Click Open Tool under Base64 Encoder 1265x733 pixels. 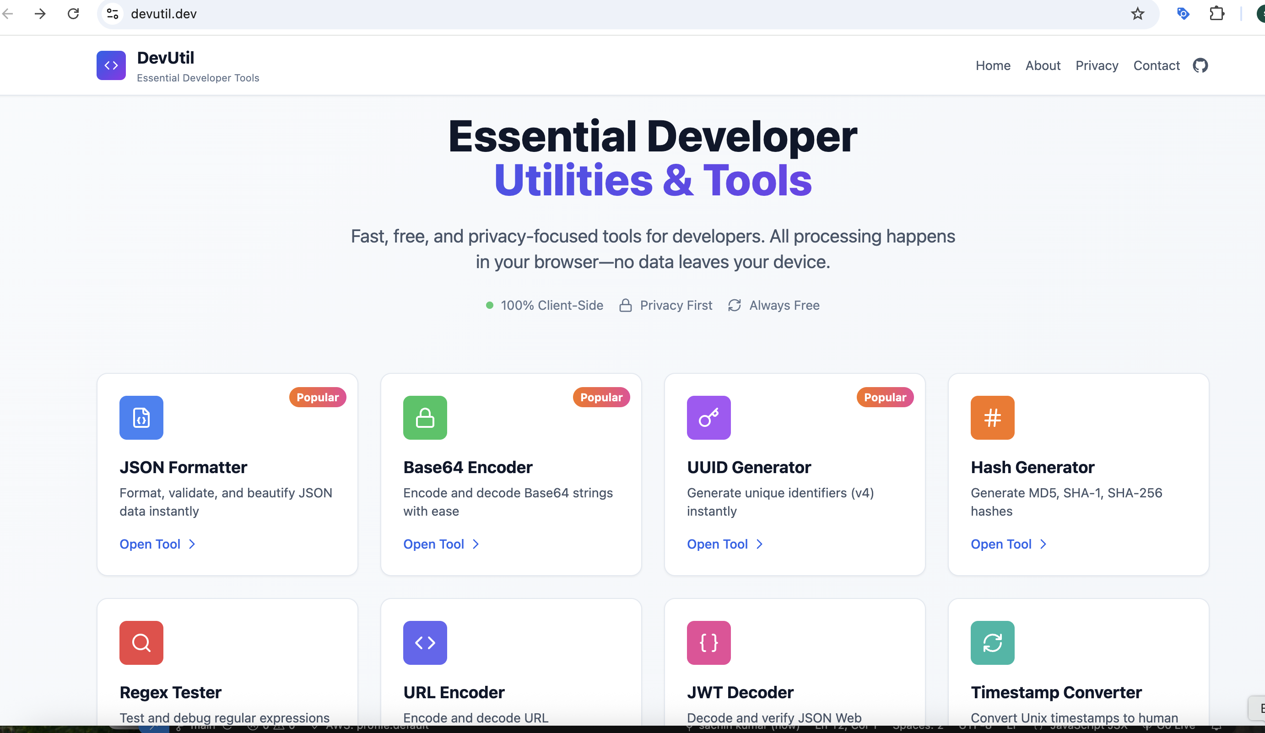(434, 544)
